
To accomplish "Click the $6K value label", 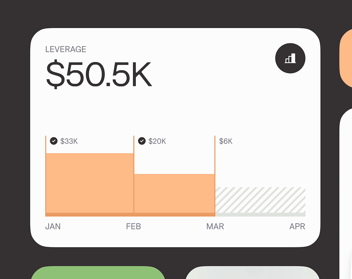I will [226, 141].
